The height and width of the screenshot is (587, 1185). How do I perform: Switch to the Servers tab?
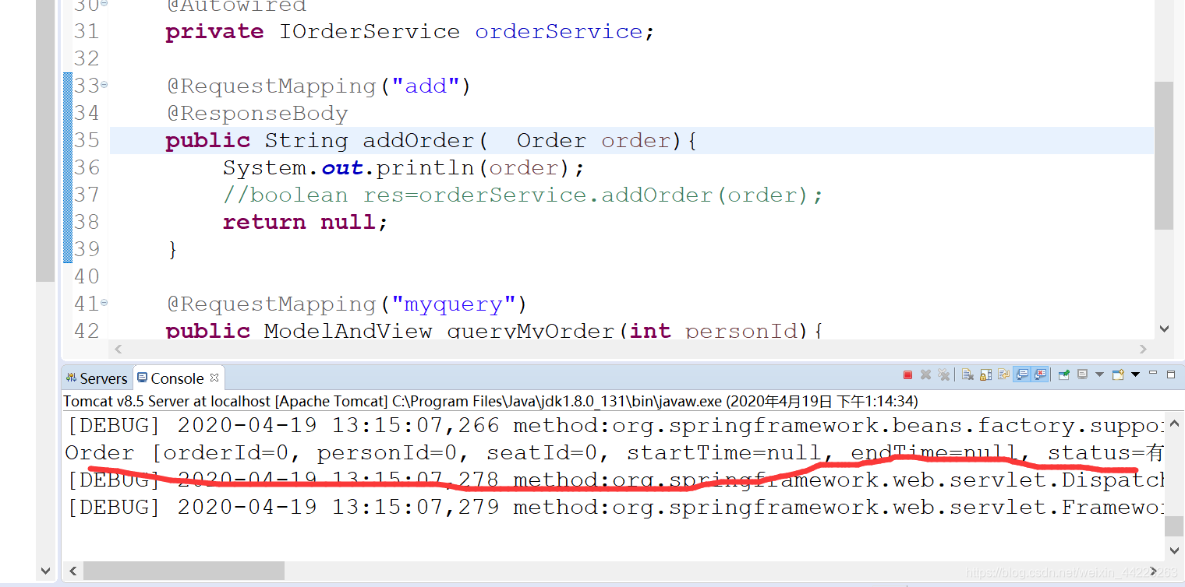(96, 378)
